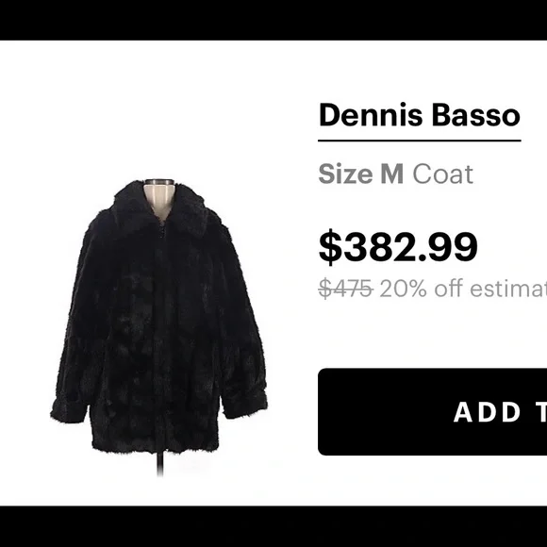
Task: Click the crossed-out $475 original price
Action: point(346,289)
